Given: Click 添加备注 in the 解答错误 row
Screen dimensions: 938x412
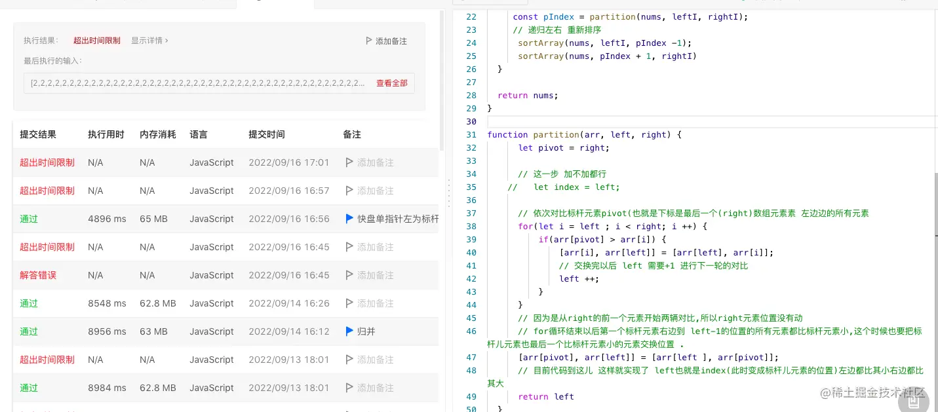Looking at the screenshot, I should tap(376, 275).
